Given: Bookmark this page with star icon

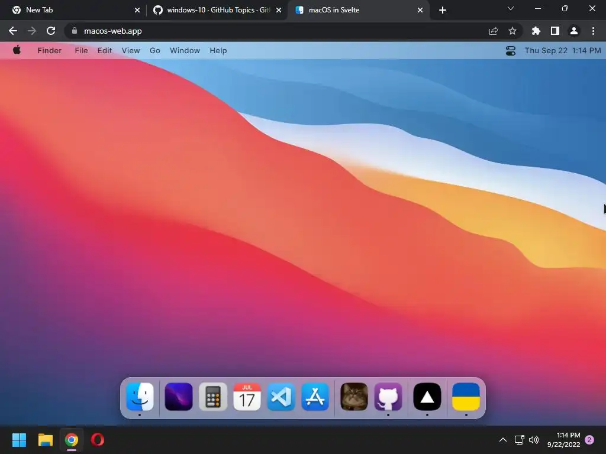Looking at the screenshot, I should pos(512,31).
